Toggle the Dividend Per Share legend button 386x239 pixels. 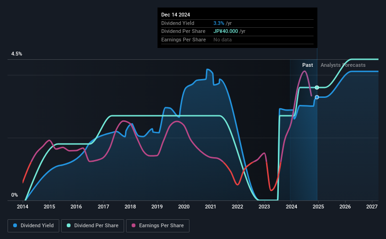(93, 226)
